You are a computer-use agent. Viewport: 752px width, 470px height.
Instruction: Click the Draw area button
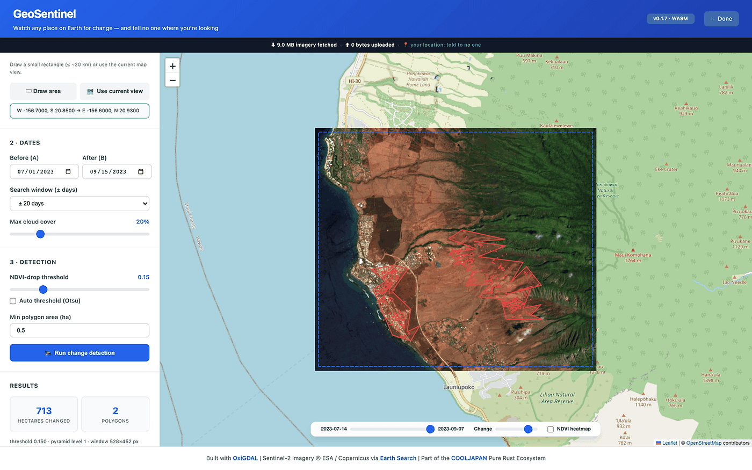pos(43,91)
